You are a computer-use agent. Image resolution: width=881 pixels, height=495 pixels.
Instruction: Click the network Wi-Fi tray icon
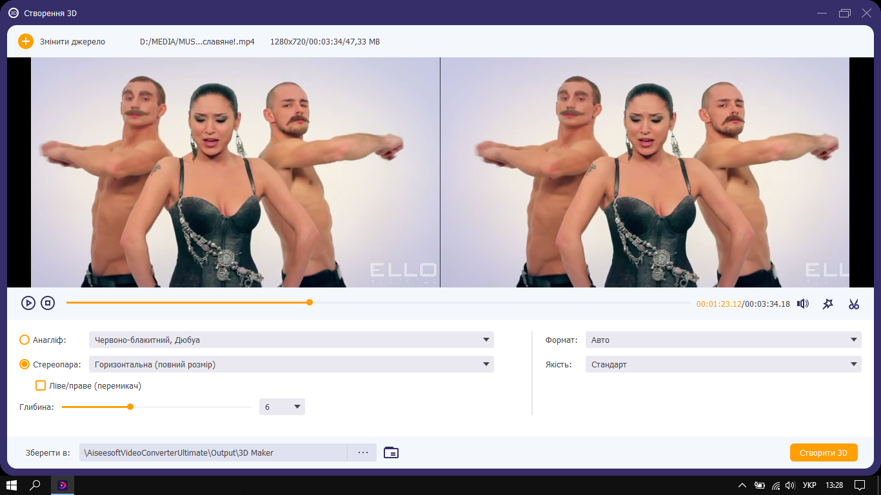776,485
